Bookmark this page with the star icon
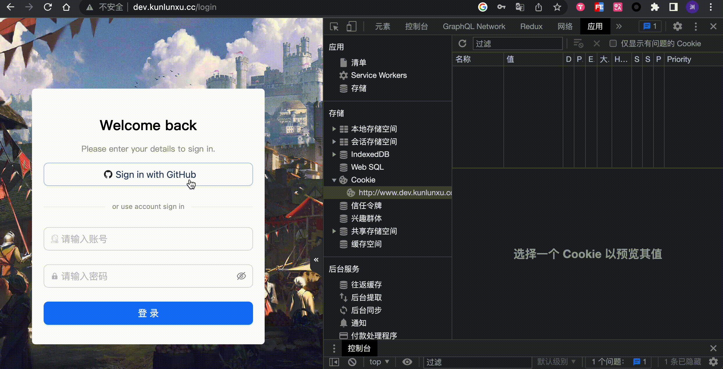Viewport: 723px width, 369px height. click(x=557, y=7)
